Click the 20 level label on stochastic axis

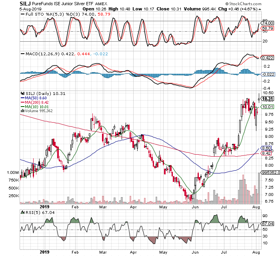(265, 41)
